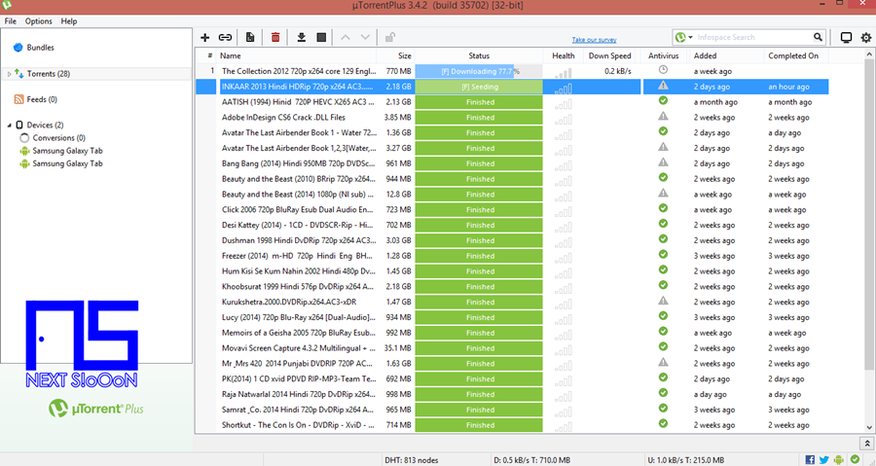876x466 pixels.
Task: Open Preferences gear icon
Action: click(866, 37)
